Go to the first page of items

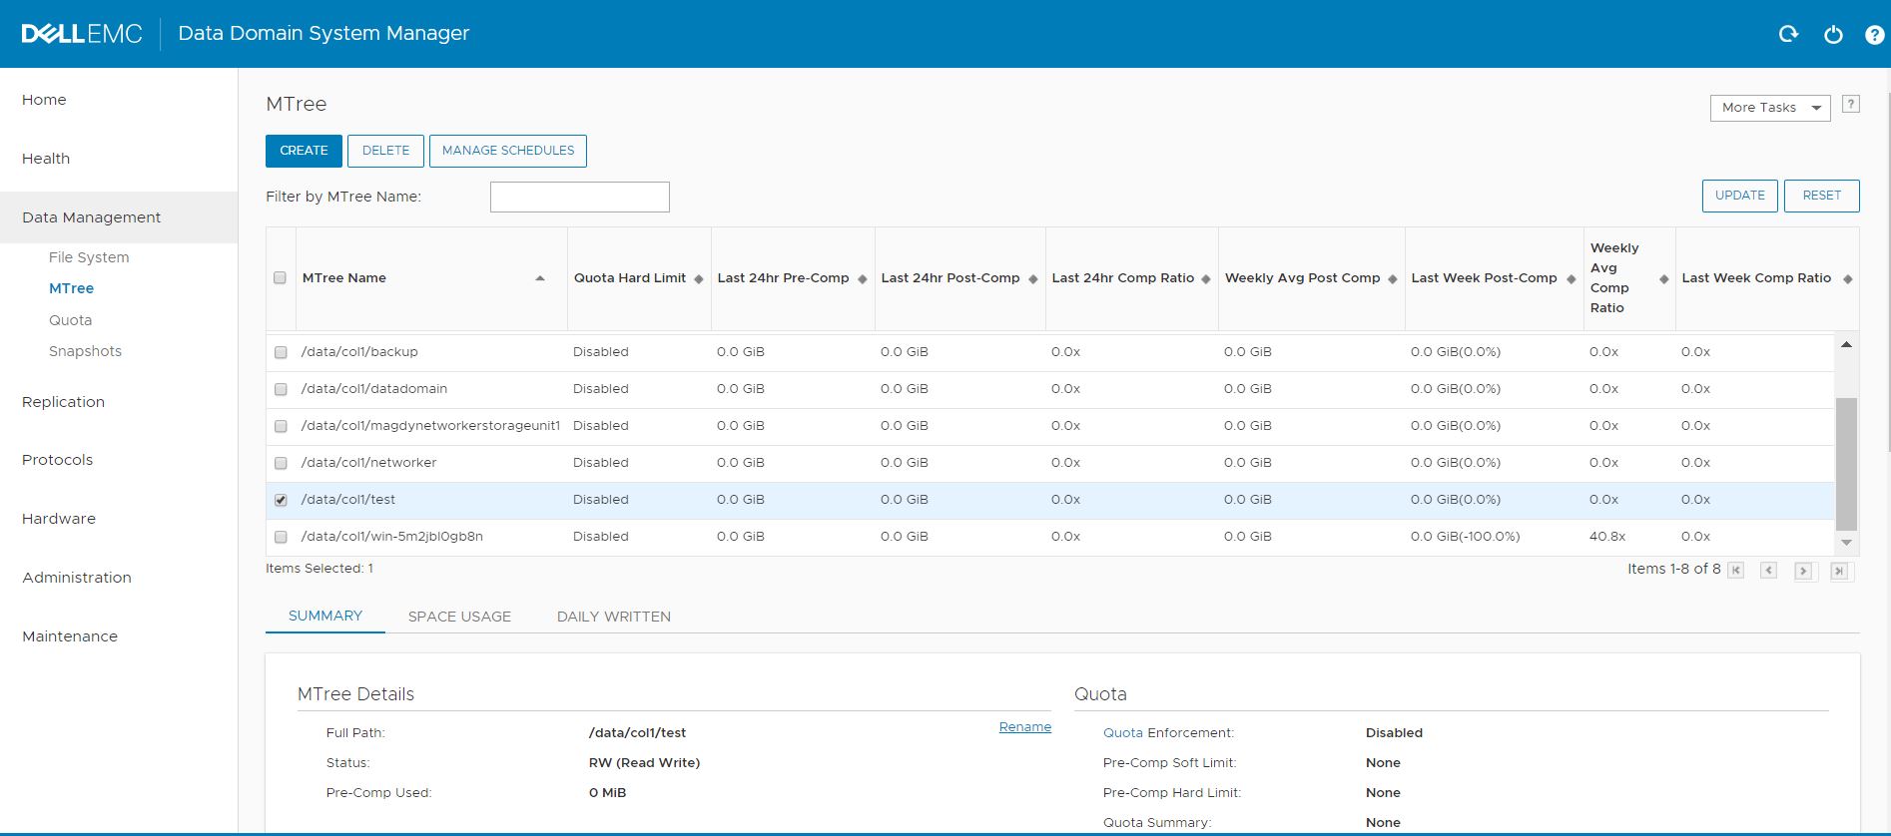coord(1736,571)
